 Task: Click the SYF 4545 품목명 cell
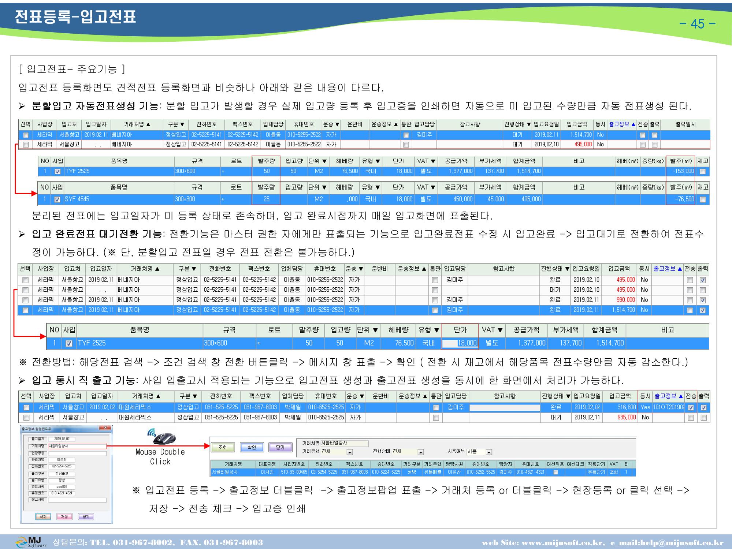click(x=119, y=199)
